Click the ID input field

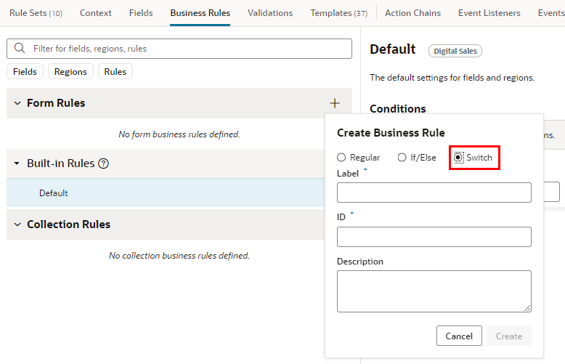pyautogui.click(x=434, y=237)
